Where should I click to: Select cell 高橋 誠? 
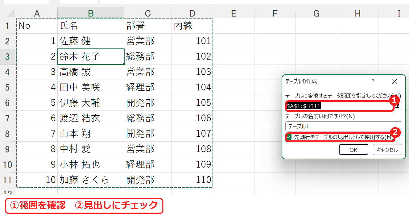91,72
